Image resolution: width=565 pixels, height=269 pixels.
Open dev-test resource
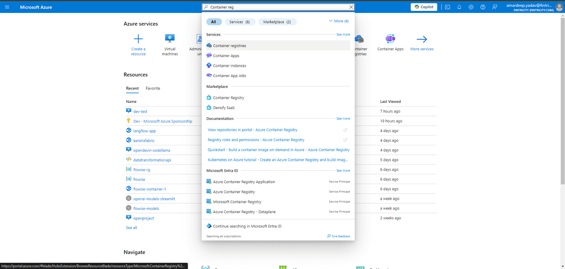pyautogui.click(x=140, y=112)
